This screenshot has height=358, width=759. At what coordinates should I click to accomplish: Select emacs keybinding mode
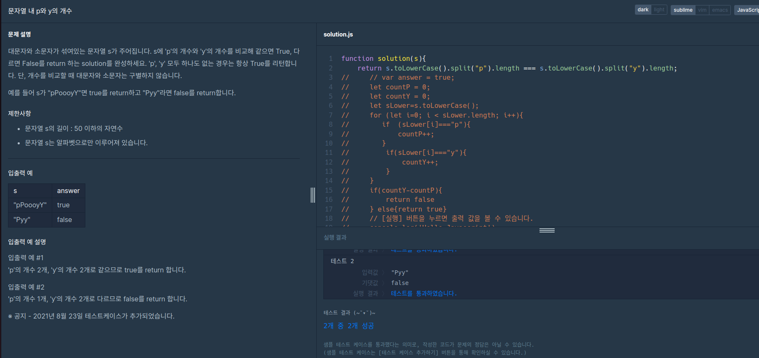pos(720,10)
